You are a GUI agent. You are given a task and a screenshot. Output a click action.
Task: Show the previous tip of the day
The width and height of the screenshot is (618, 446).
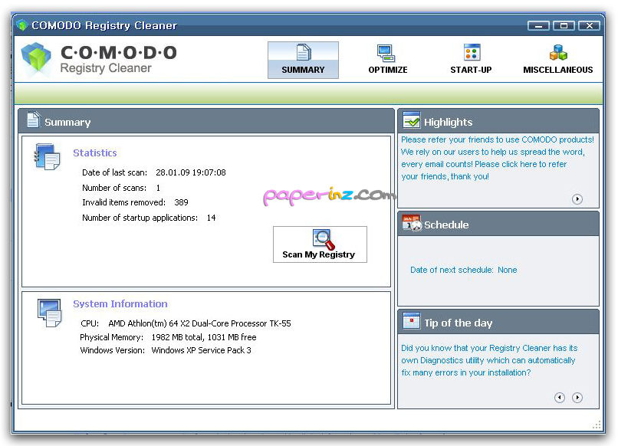click(559, 398)
